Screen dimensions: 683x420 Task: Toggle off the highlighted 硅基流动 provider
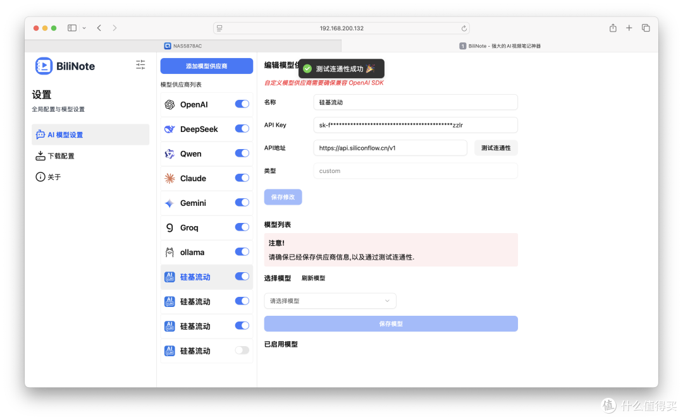point(242,277)
